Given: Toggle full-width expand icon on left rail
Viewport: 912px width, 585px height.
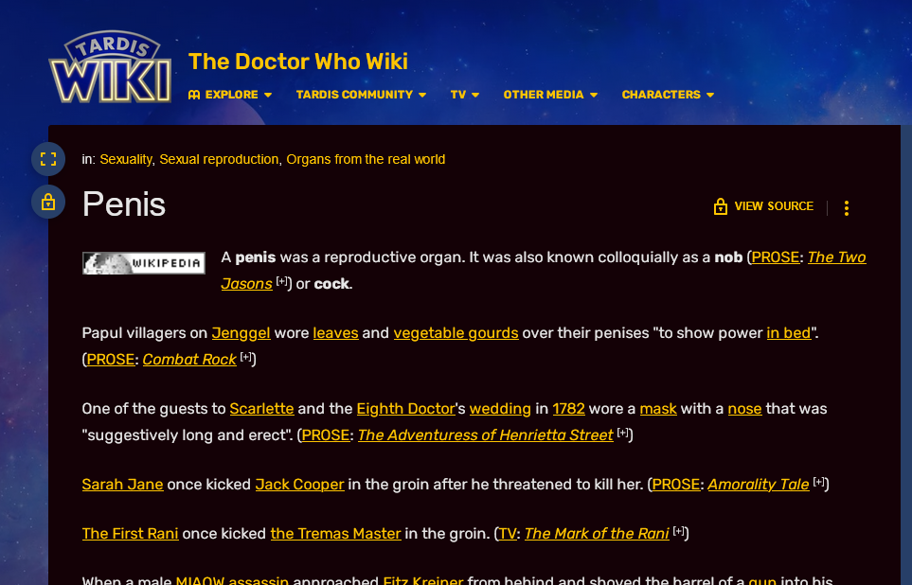Looking at the screenshot, I should coord(48,159).
